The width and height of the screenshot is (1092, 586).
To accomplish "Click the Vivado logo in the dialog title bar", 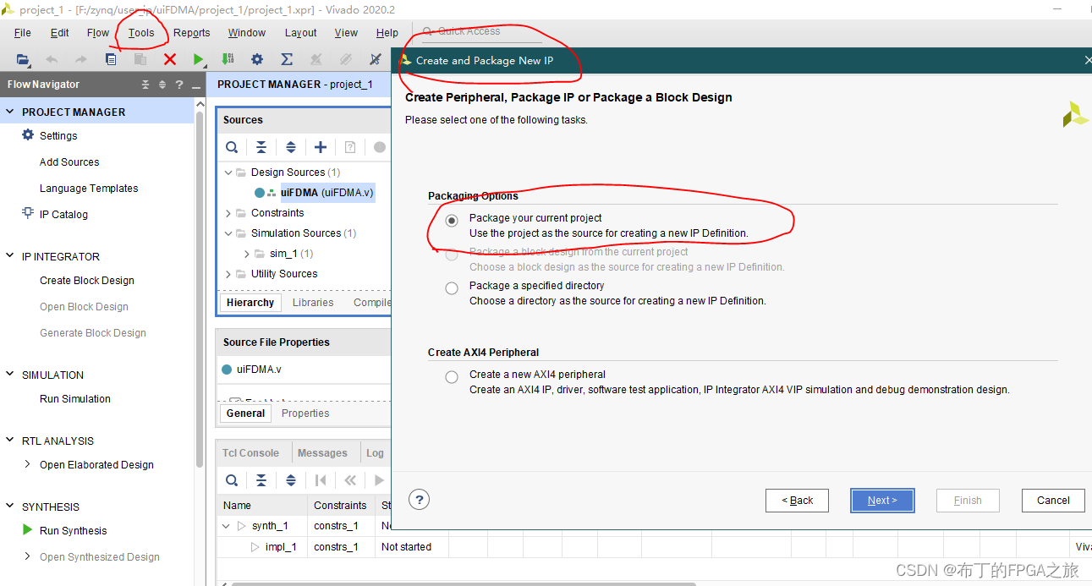I will pyautogui.click(x=406, y=61).
